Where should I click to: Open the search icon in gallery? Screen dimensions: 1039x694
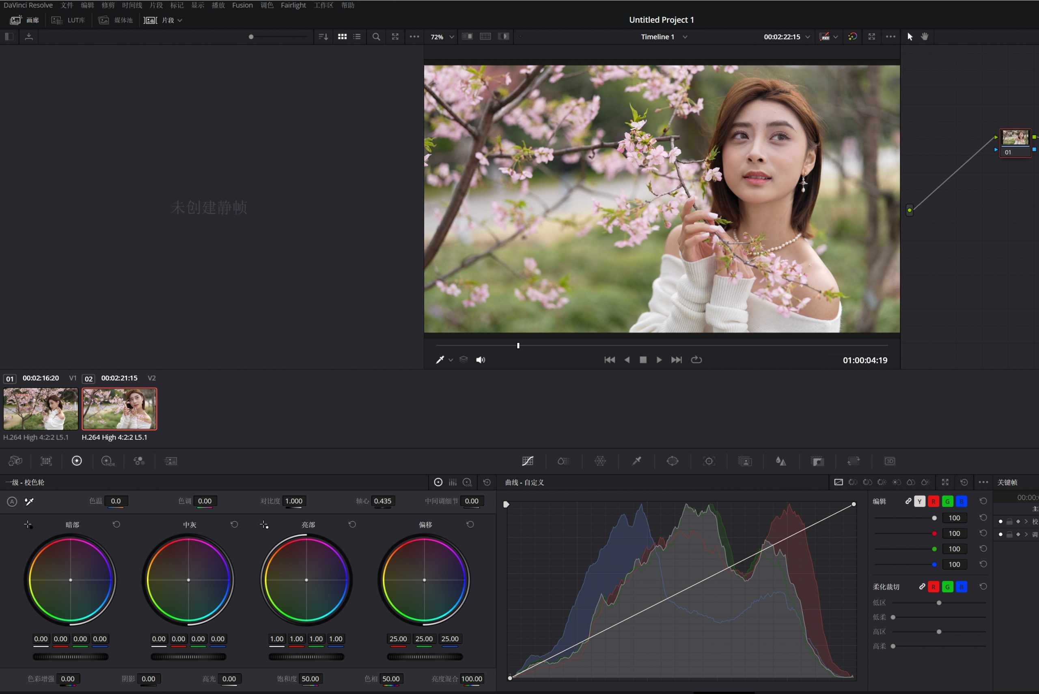click(376, 37)
